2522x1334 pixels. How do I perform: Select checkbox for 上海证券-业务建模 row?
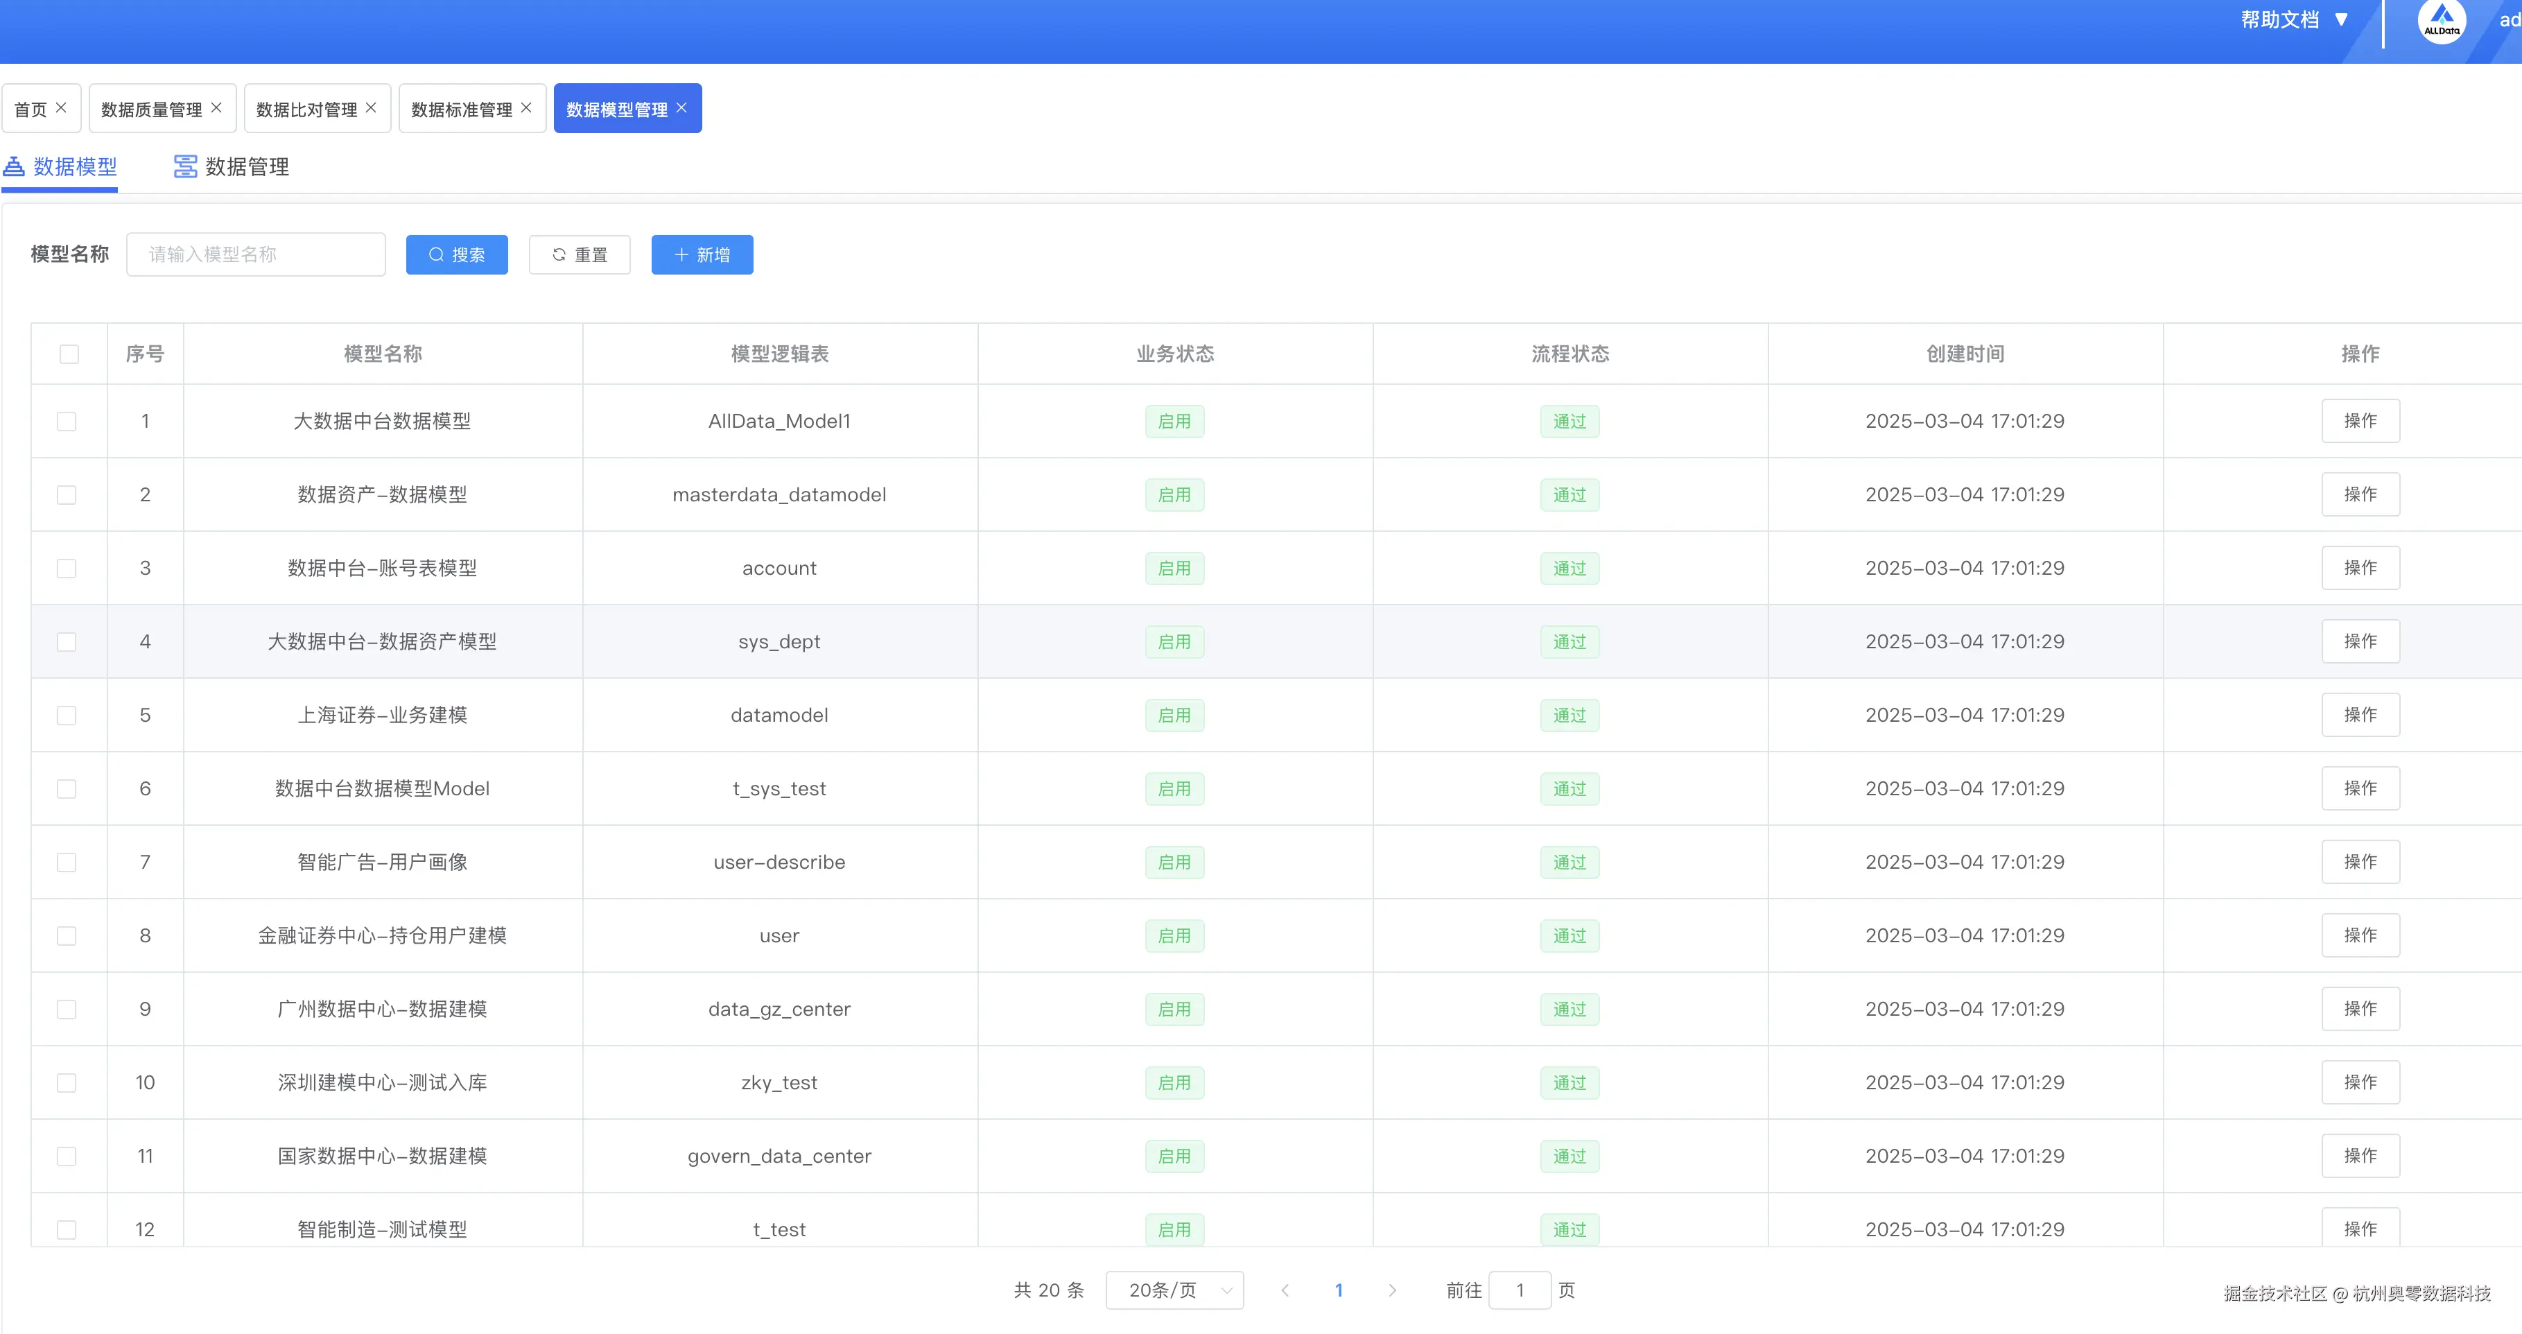click(x=67, y=715)
